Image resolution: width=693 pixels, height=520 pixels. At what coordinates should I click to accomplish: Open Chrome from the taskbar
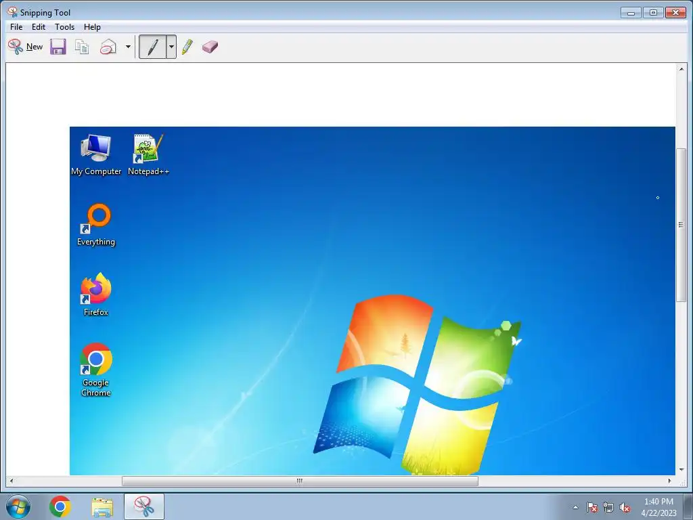coord(60,506)
